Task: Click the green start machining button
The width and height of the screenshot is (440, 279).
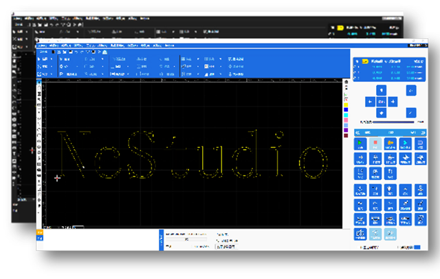Action: 362,144
